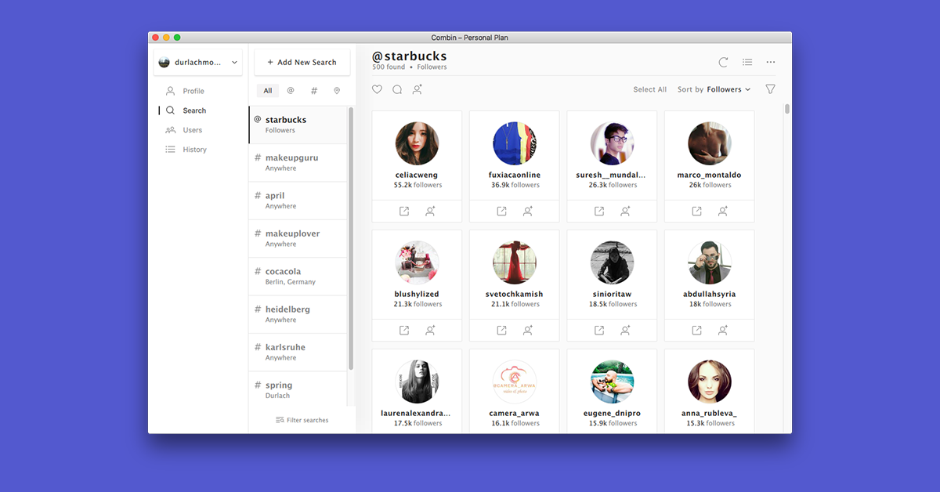Image resolution: width=940 pixels, height=492 pixels.
Task: Click the sinioritaw username text
Action: click(x=612, y=294)
